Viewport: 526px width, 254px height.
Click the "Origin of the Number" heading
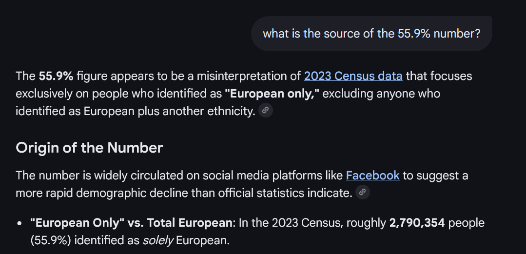pos(89,148)
